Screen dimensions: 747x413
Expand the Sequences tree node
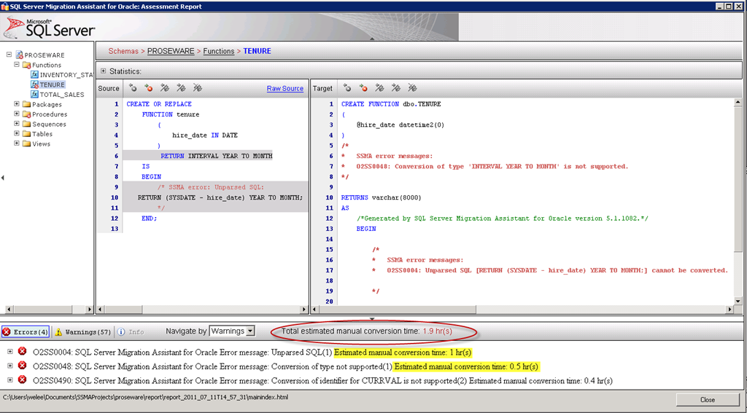17,124
